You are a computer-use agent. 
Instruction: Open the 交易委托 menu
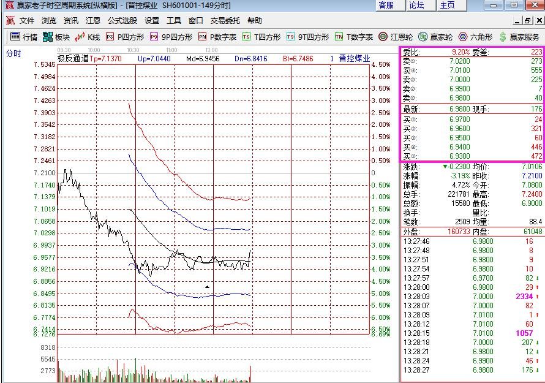(x=225, y=20)
